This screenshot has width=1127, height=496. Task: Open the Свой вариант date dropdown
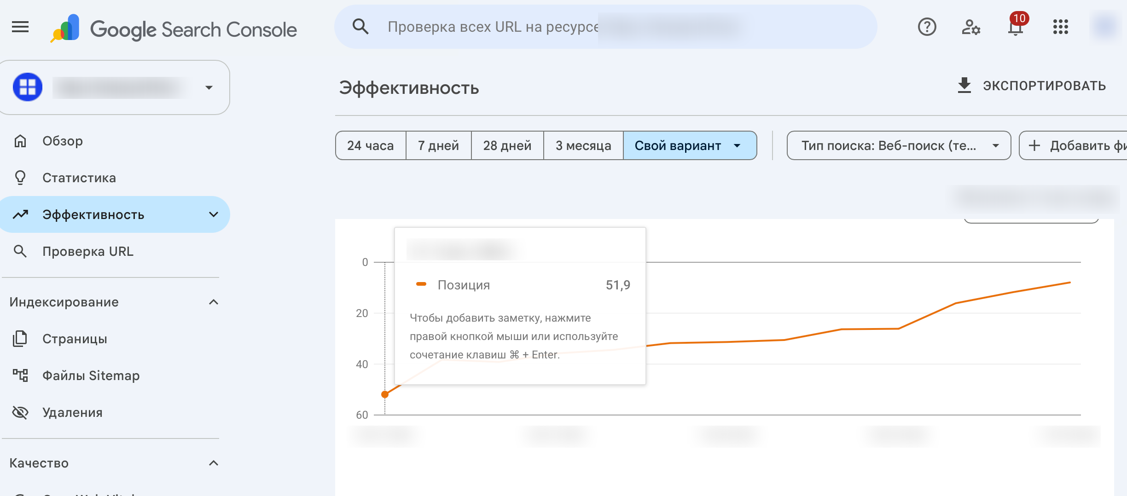[690, 145]
